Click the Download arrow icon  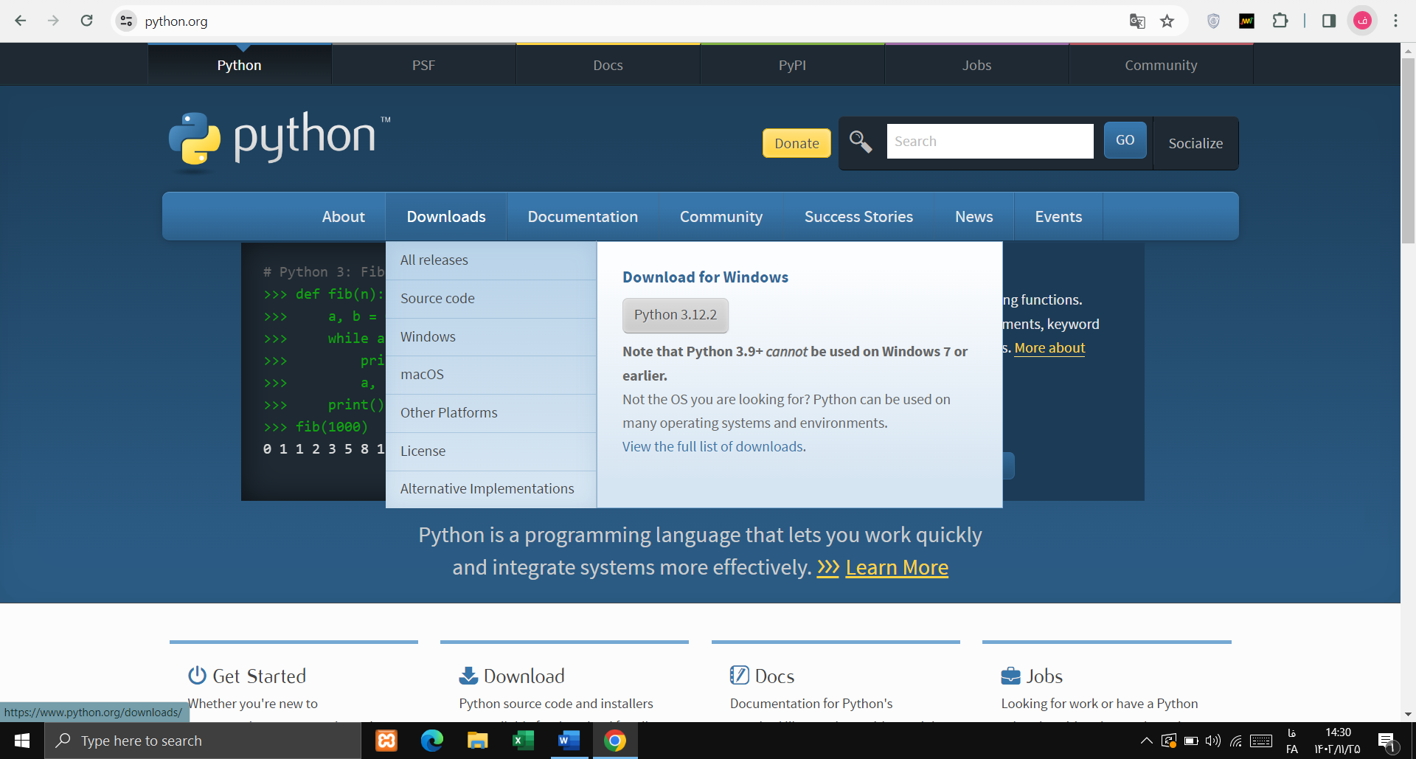coord(467,674)
